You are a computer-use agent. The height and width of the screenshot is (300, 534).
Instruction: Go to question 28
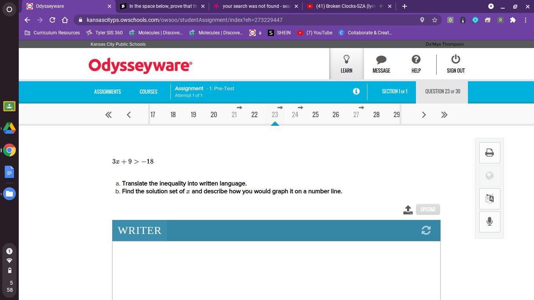click(x=376, y=115)
